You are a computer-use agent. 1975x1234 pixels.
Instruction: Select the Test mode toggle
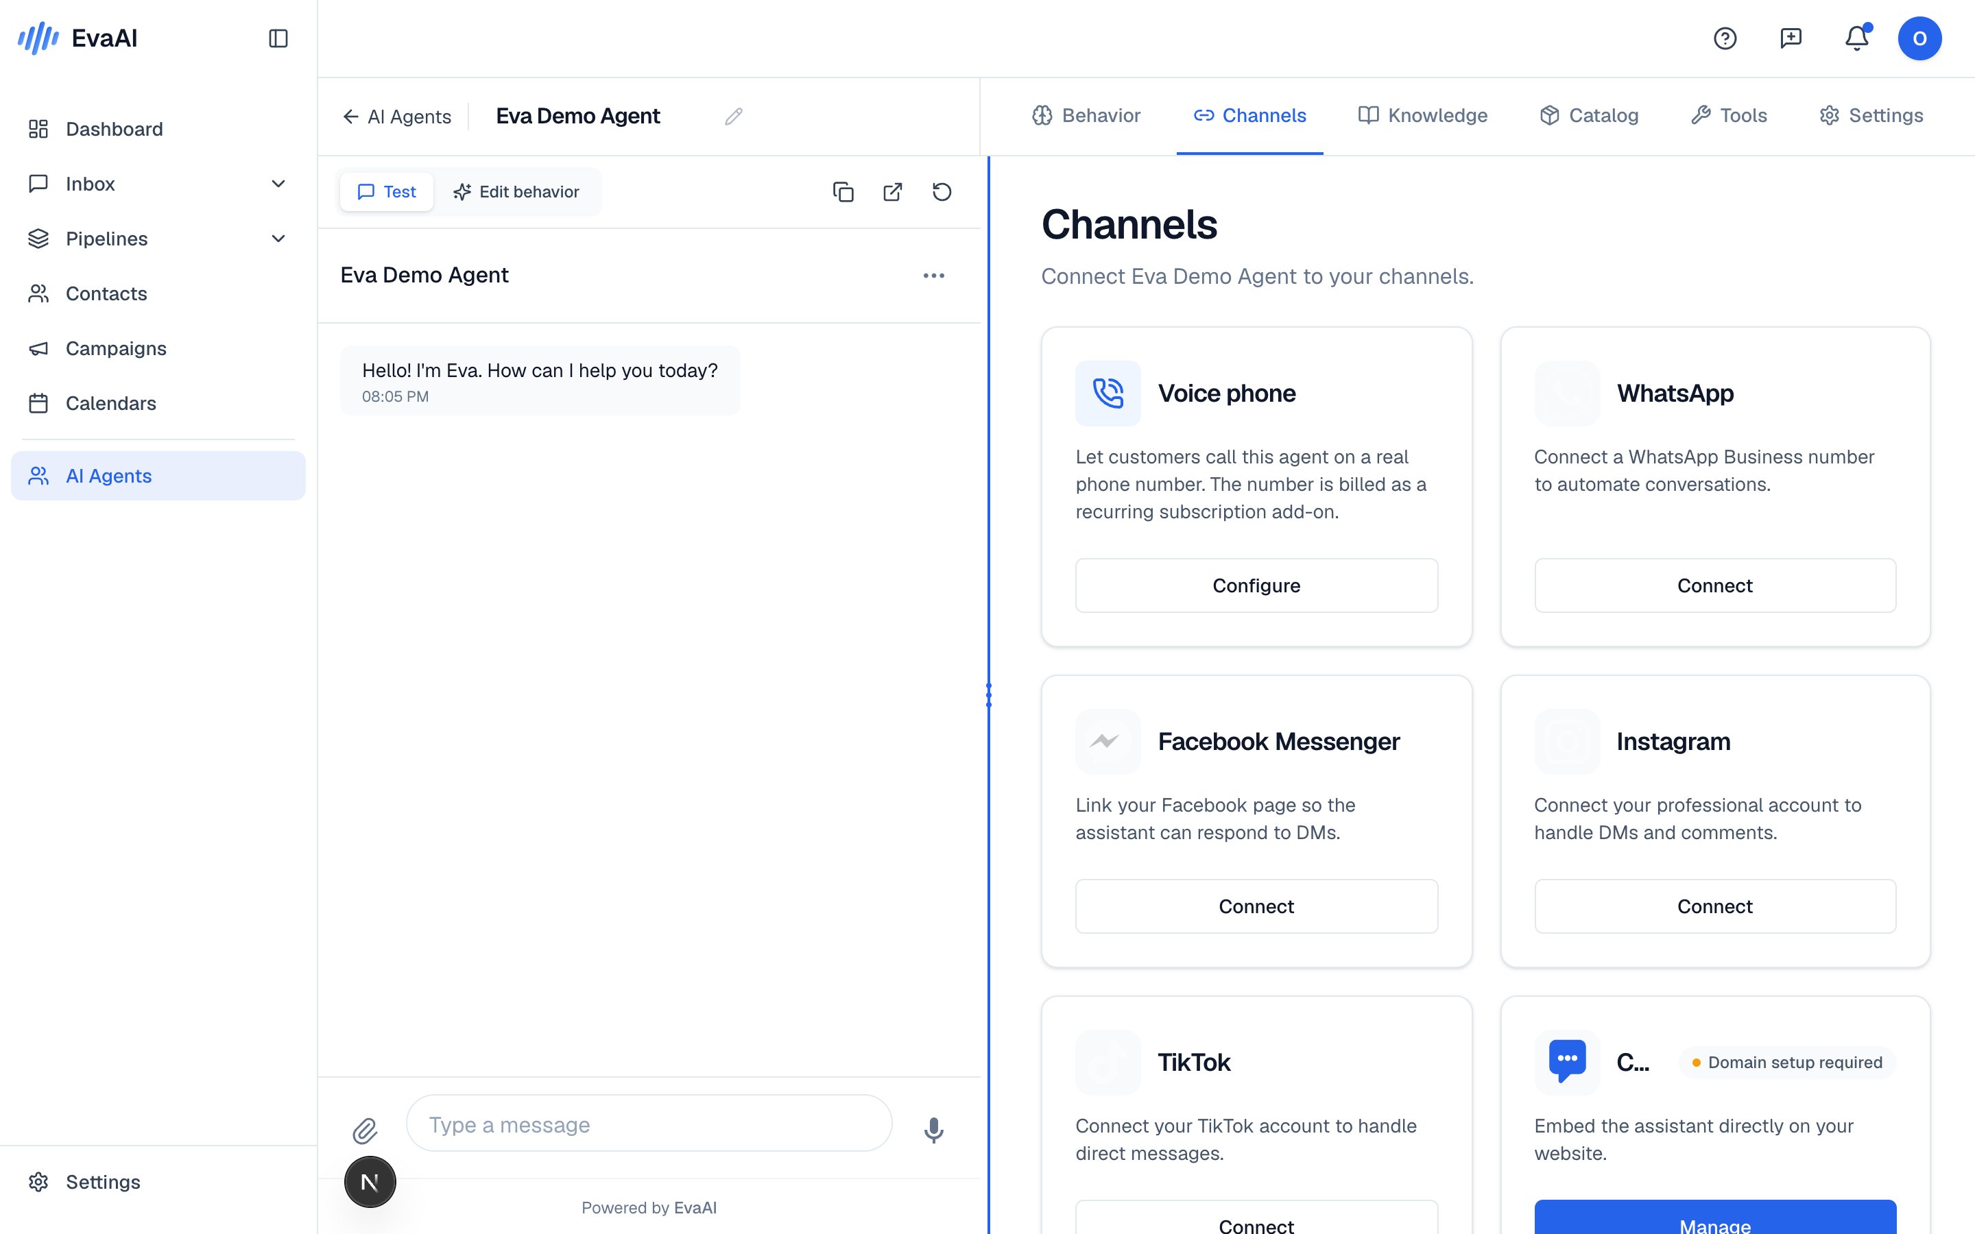pyautogui.click(x=387, y=192)
